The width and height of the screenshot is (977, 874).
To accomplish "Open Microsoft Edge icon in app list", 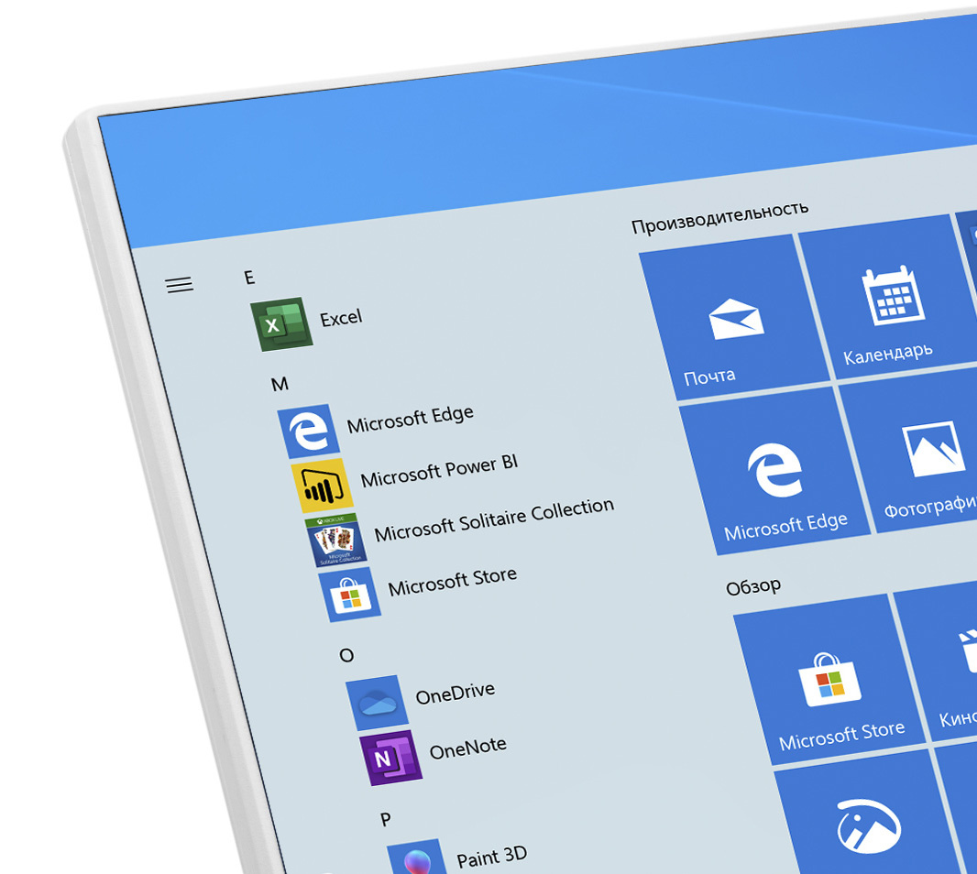I will [x=309, y=432].
